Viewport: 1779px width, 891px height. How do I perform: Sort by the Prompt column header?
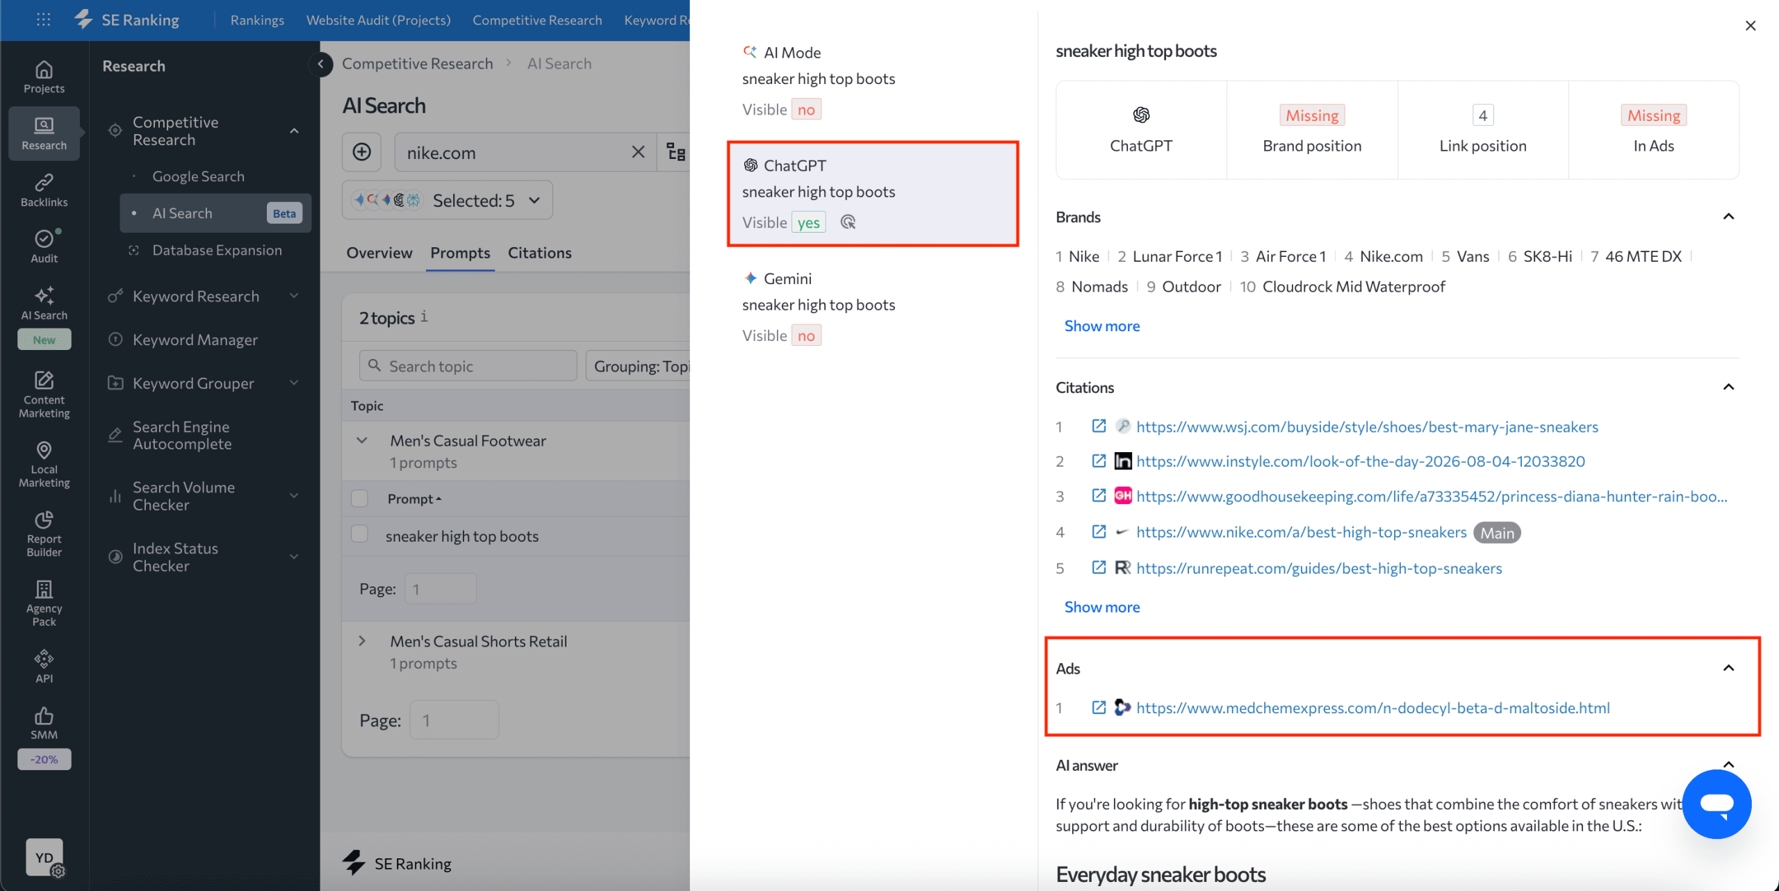click(414, 499)
